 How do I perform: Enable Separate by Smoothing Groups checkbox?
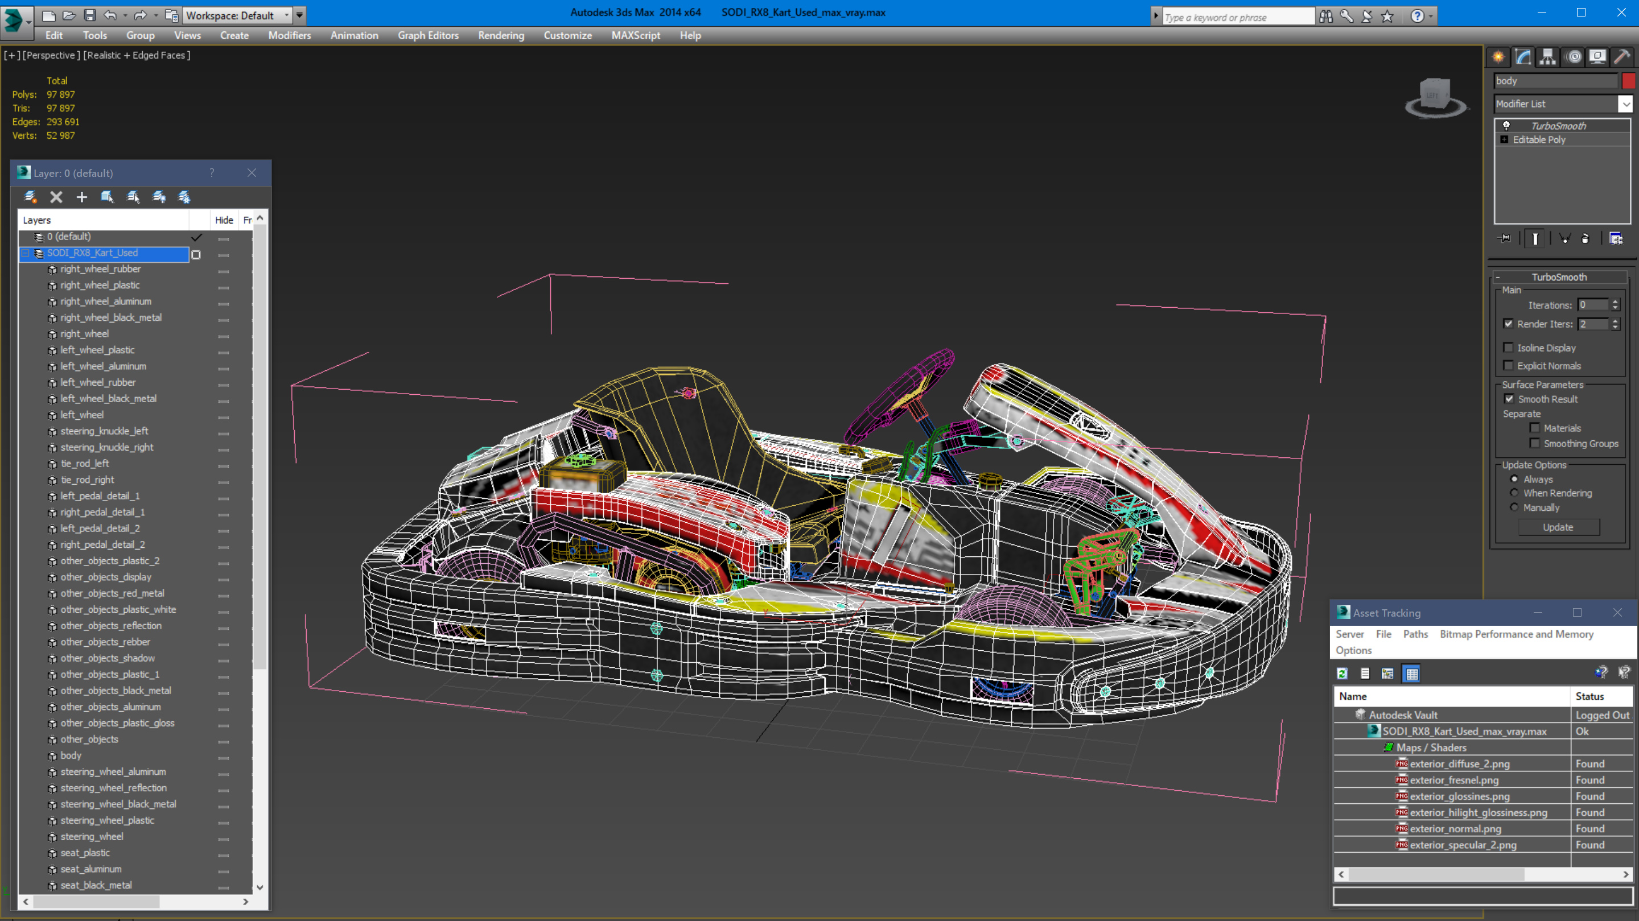[x=1535, y=443]
